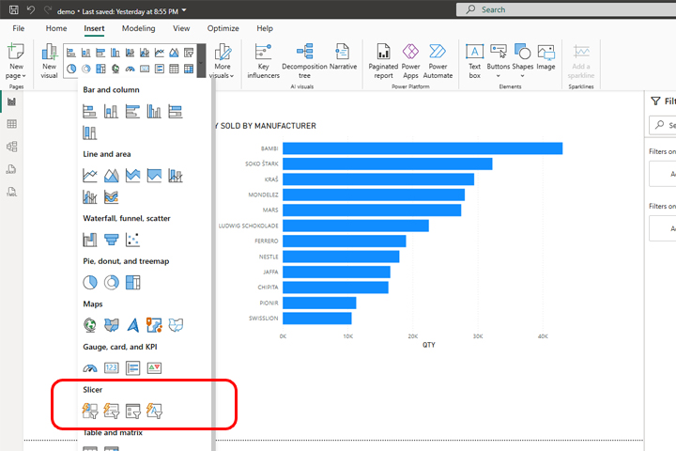Add a KPI visual
This screenshot has width=676, height=451.
(154, 368)
